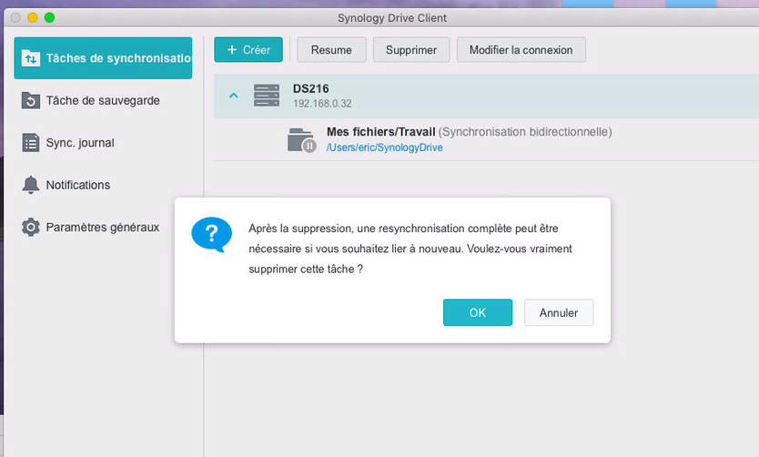Go to Notifications section
Viewport: 759px width, 457px height.
(103, 185)
